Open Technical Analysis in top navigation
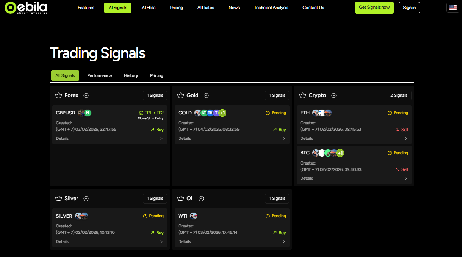Image resolution: width=462 pixels, height=257 pixels. [x=271, y=8]
